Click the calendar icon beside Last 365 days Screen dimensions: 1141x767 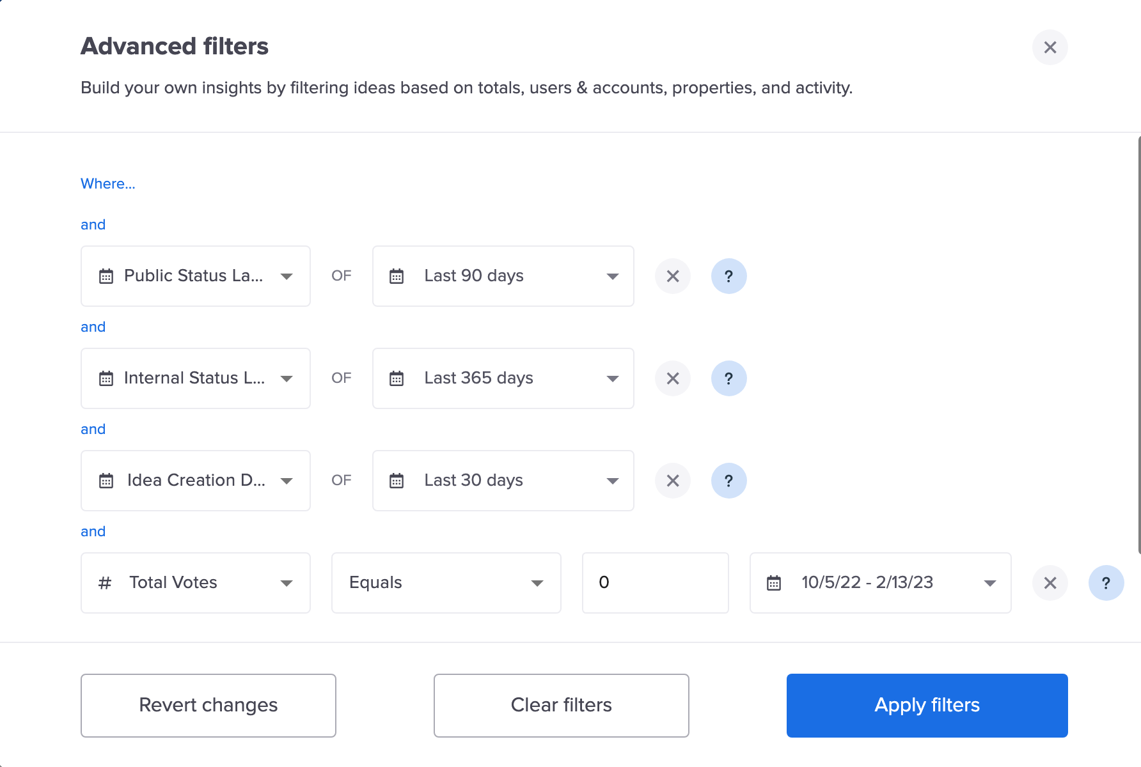click(397, 378)
